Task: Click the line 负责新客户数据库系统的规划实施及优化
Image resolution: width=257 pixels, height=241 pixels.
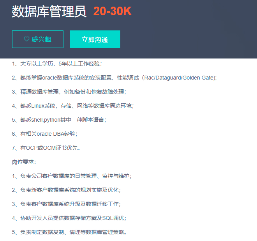Action: 66,190
